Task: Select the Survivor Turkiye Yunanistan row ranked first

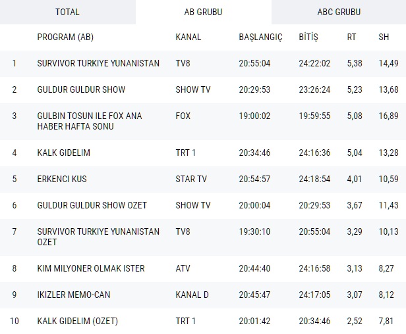Action: tap(98, 64)
